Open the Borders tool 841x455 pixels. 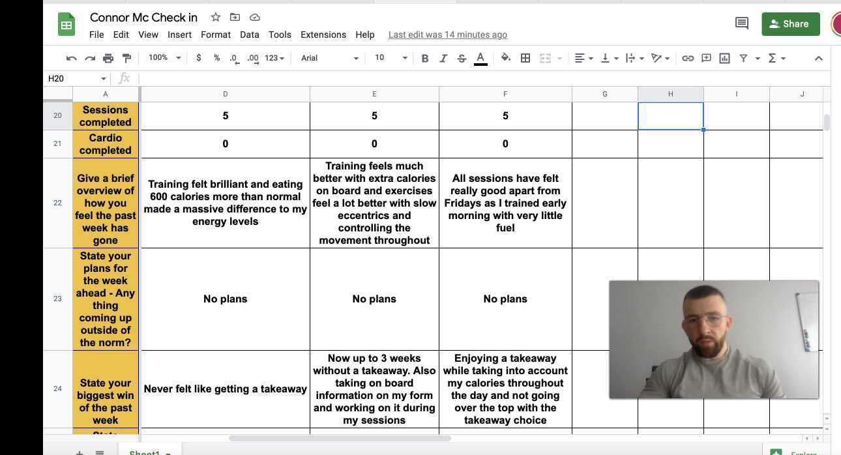(x=525, y=58)
